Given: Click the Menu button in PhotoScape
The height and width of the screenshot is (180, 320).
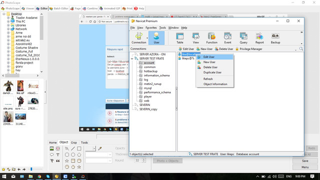Looking at the screenshot, I should pos(305,167).
